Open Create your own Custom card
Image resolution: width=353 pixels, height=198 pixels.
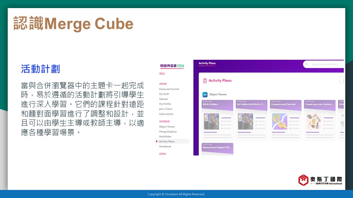pyautogui.click(x=320, y=120)
